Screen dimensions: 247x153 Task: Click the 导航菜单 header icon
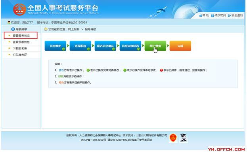(x=13, y=29)
